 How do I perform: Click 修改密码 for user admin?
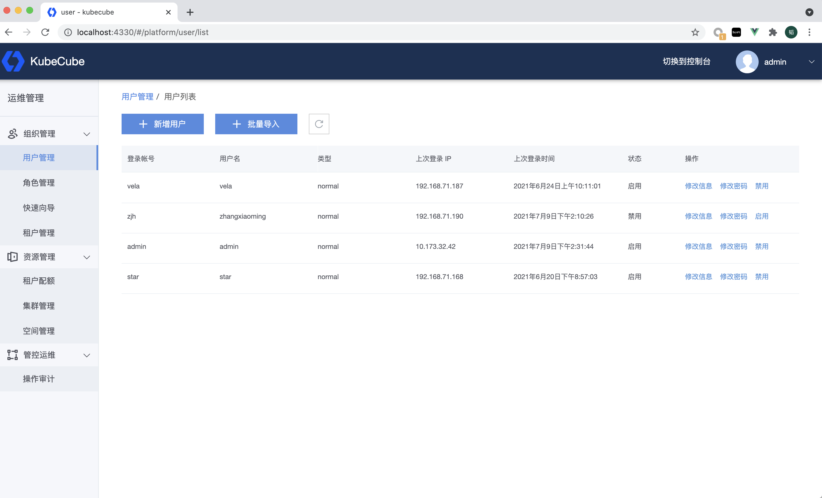(734, 247)
